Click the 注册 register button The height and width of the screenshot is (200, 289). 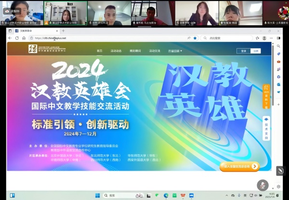(x=256, y=51)
